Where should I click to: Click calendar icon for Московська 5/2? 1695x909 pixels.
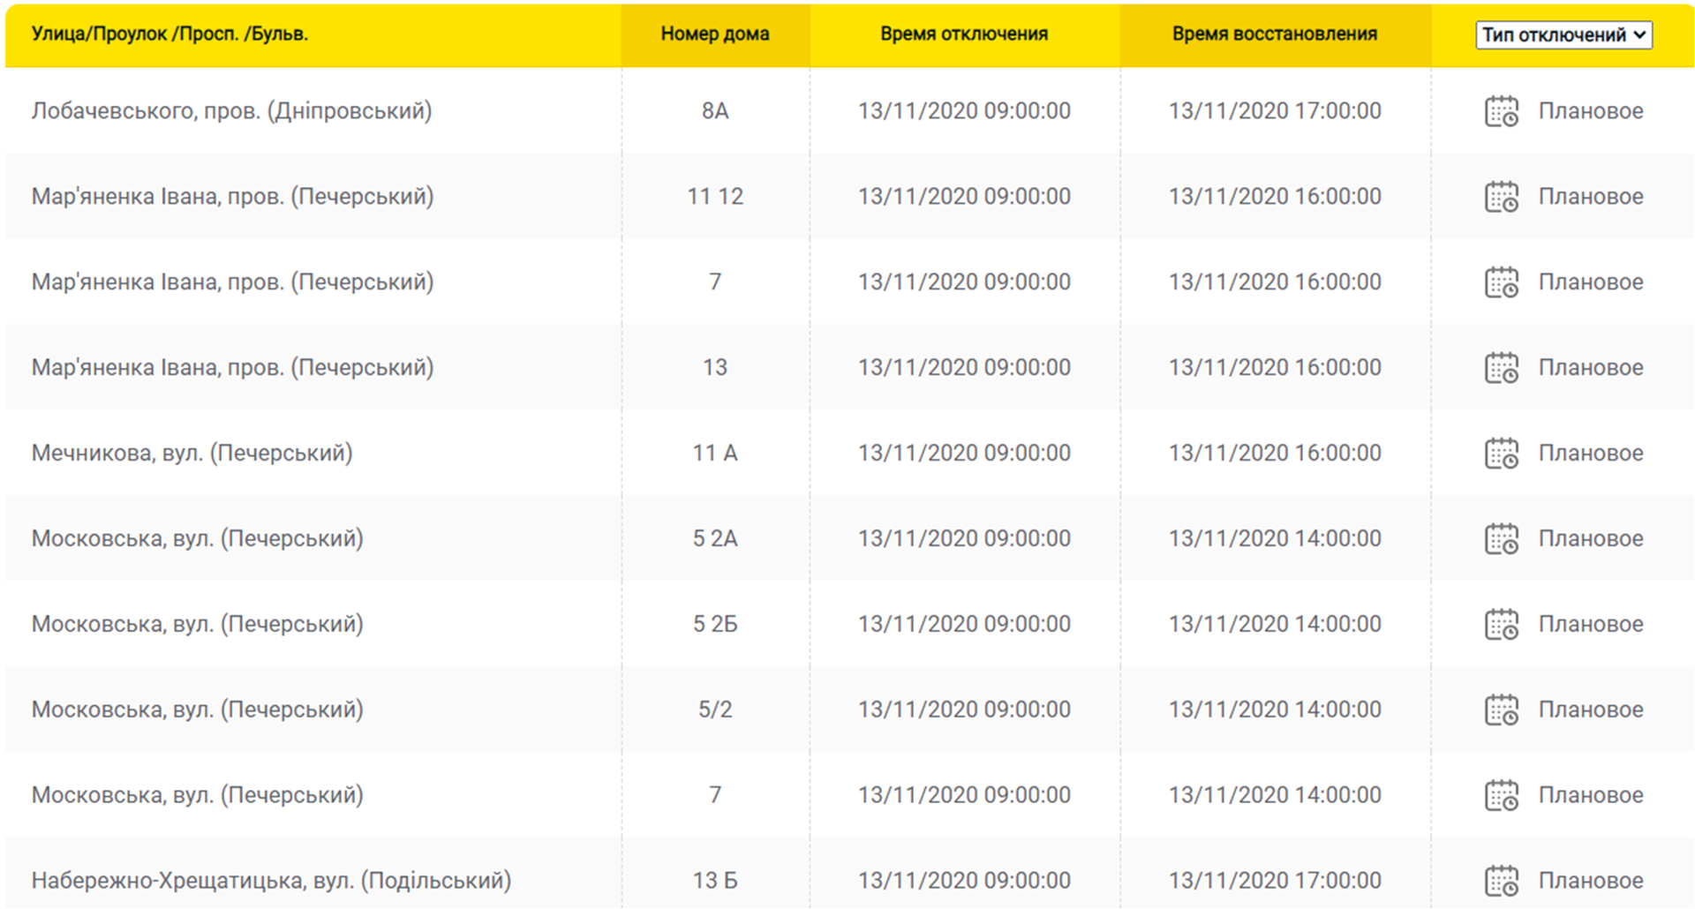point(1501,710)
